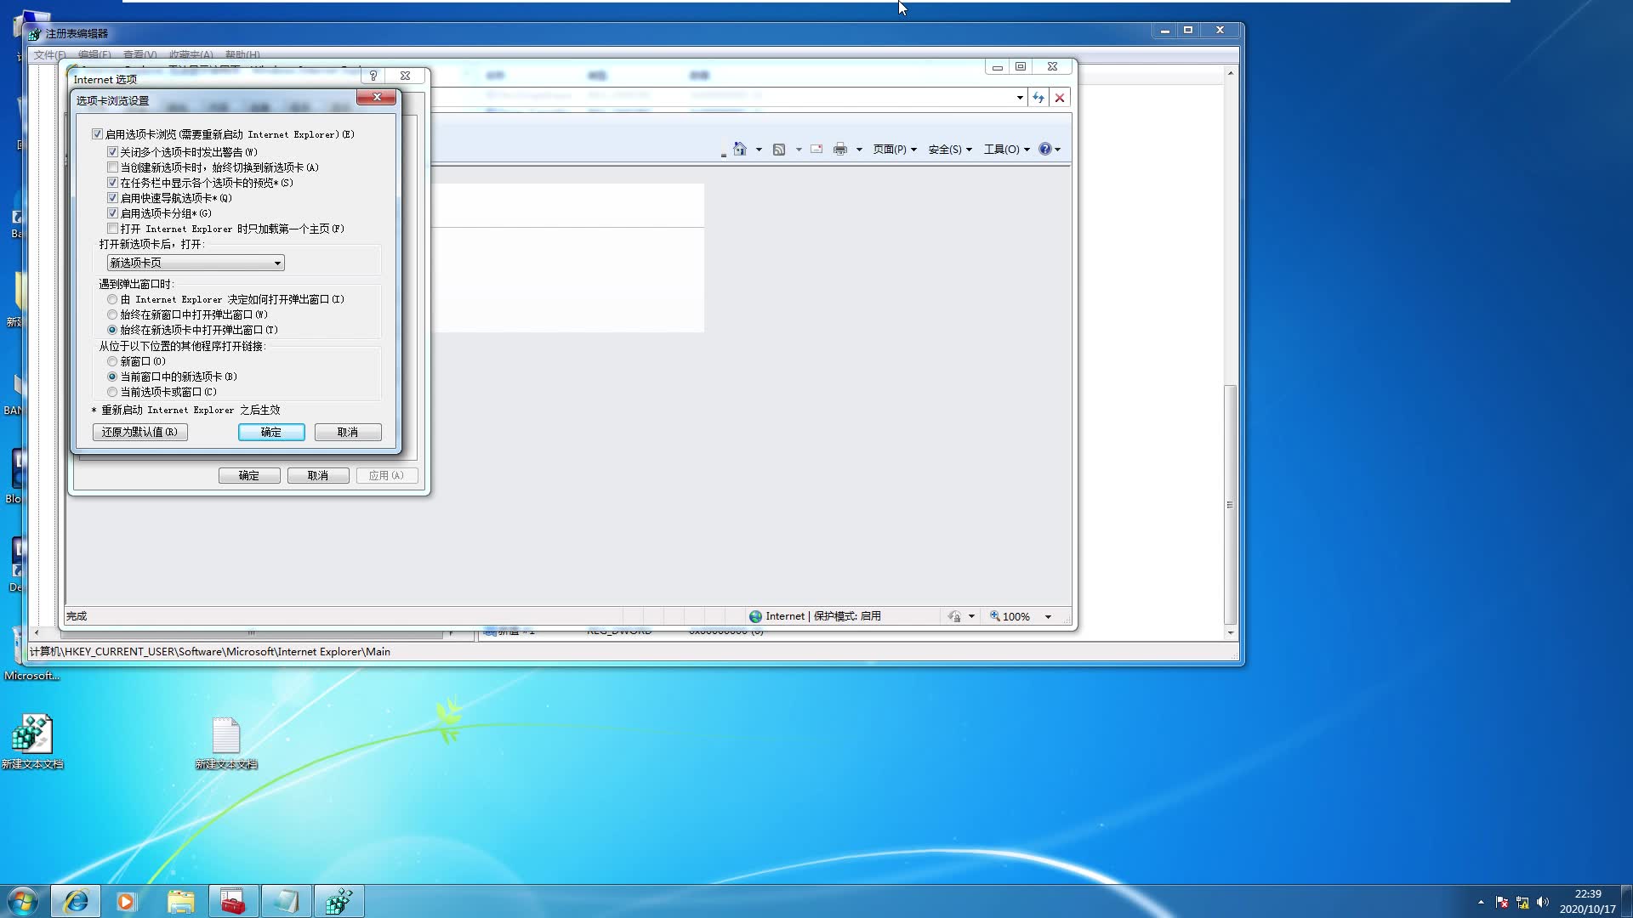1633x918 pixels.
Task: Click the Read Mail envelope icon
Action: click(x=816, y=150)
